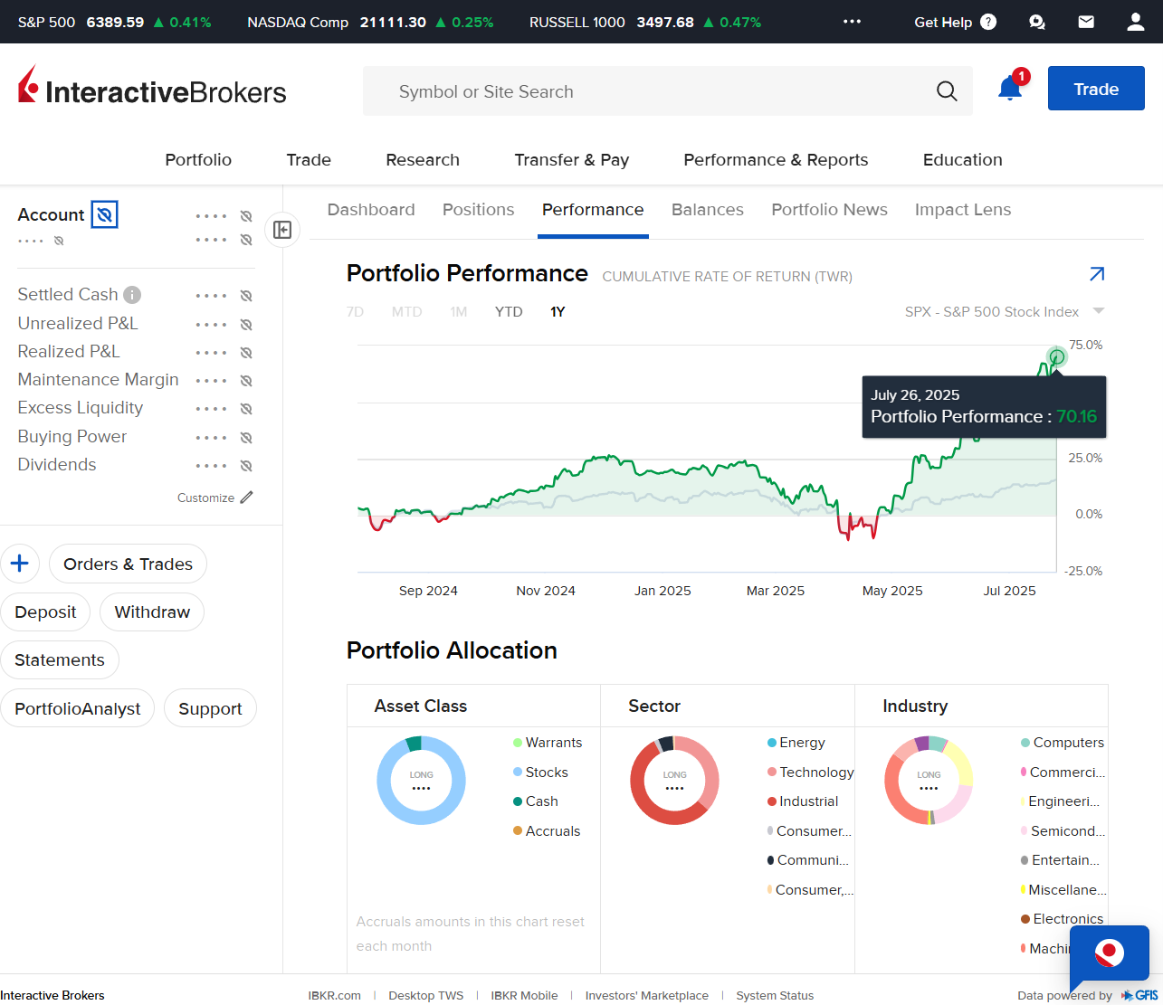
Task: Open notifications bell icon
Action: coord(1010,88)
